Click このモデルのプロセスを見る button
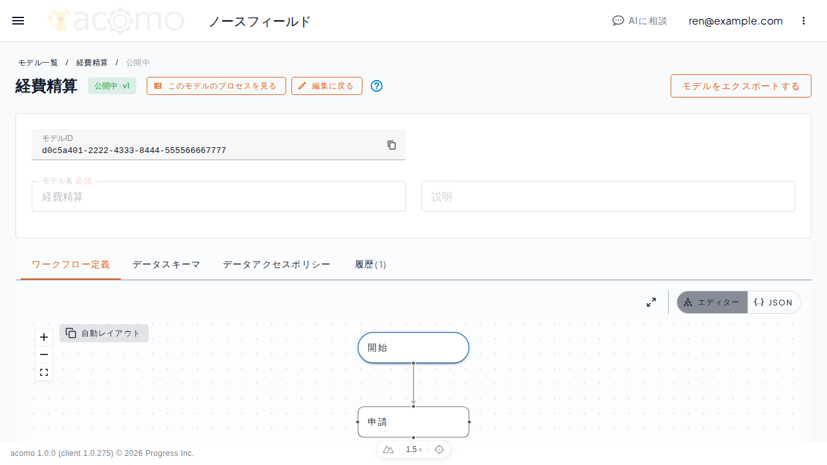 coord(216,86)
